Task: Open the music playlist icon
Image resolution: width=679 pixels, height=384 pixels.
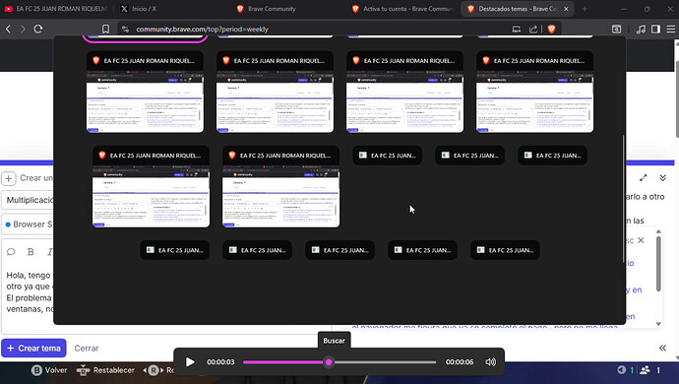Action: click(x=641, y=29)
